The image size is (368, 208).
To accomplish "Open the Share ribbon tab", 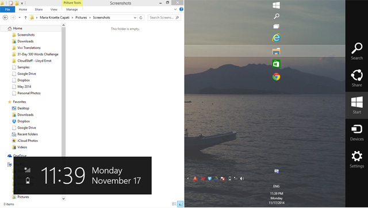I will pos(39,9).
